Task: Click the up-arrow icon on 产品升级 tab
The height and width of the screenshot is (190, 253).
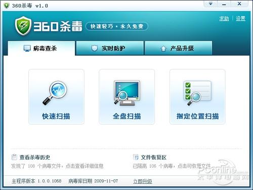Action: 163,49
